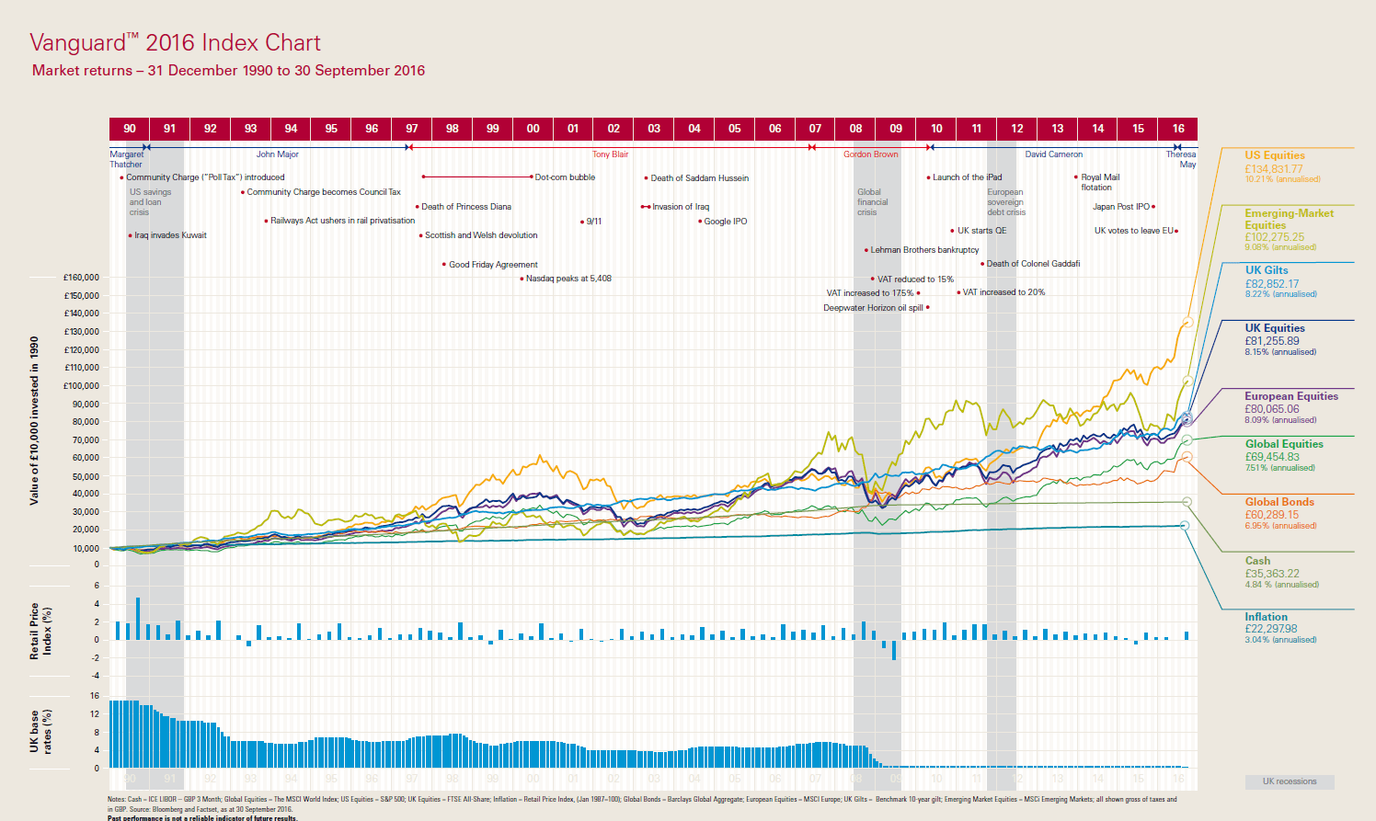Image resolution: width=1376 pixels, height=821 pixels.
Task: Click the '£160,000' y-axis label
Action: (81, 278)
